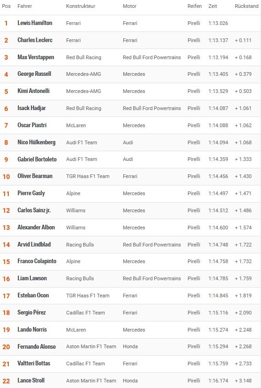The width and height of the screenshot is (261, 388).
Task: Open Racing Bulls in Liam Lawson's row
Action: (x=80, y=278)
